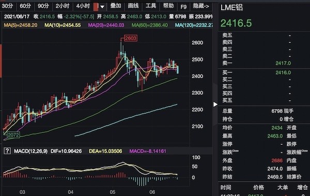This screenshot has height=196, width=310.
Task: Open the 画线 drawing menu
Action: click(x=133, y=6)
